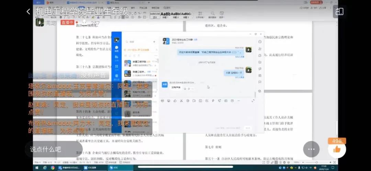The image size is (371, 171).
Task: Toggle Italic formatting in WPS ribbon
Action: (65, 17)
